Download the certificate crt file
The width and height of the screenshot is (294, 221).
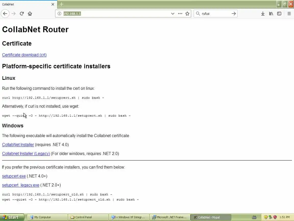24,55
